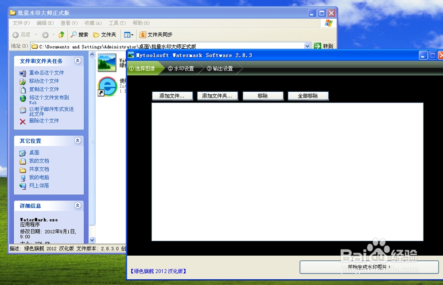Click the 添加文件夹... button

pyautogui.click(x=218, y=96)
